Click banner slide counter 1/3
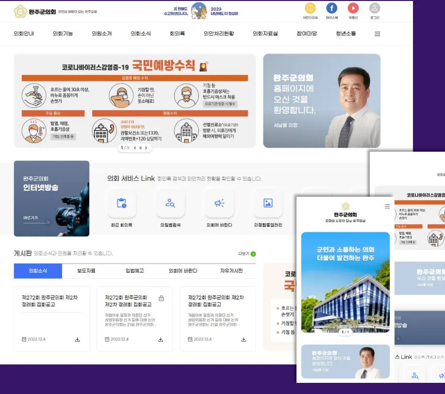445x394 pixels. click(125, 148)
